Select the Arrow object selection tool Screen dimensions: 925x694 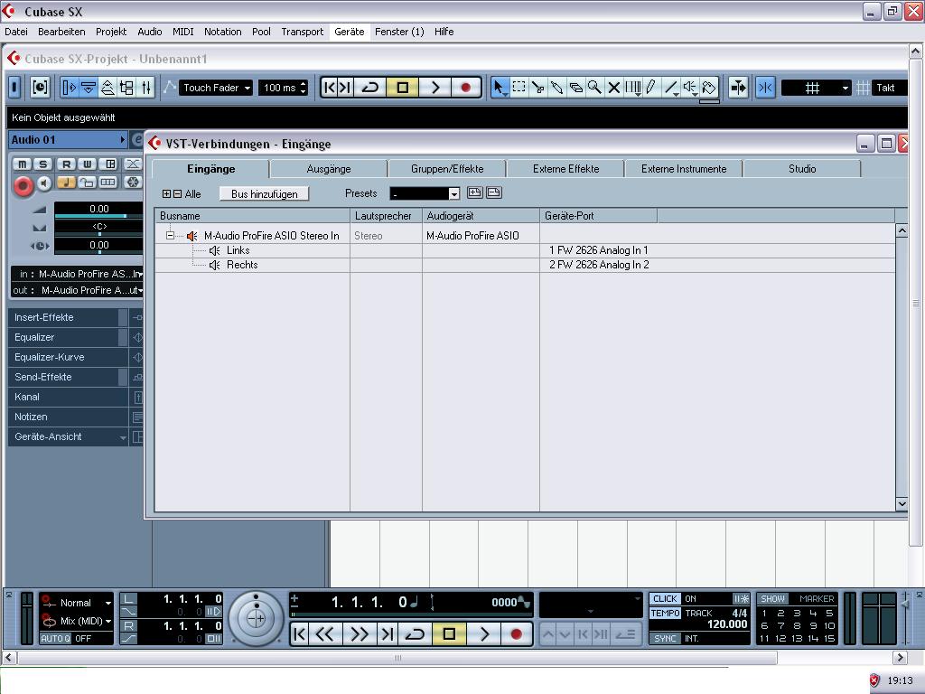pyautogui.click(x=500, y=88)
